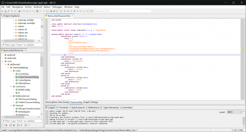Click the memory usage 1.1G / 3.0G indicator

tap(237, 130)
